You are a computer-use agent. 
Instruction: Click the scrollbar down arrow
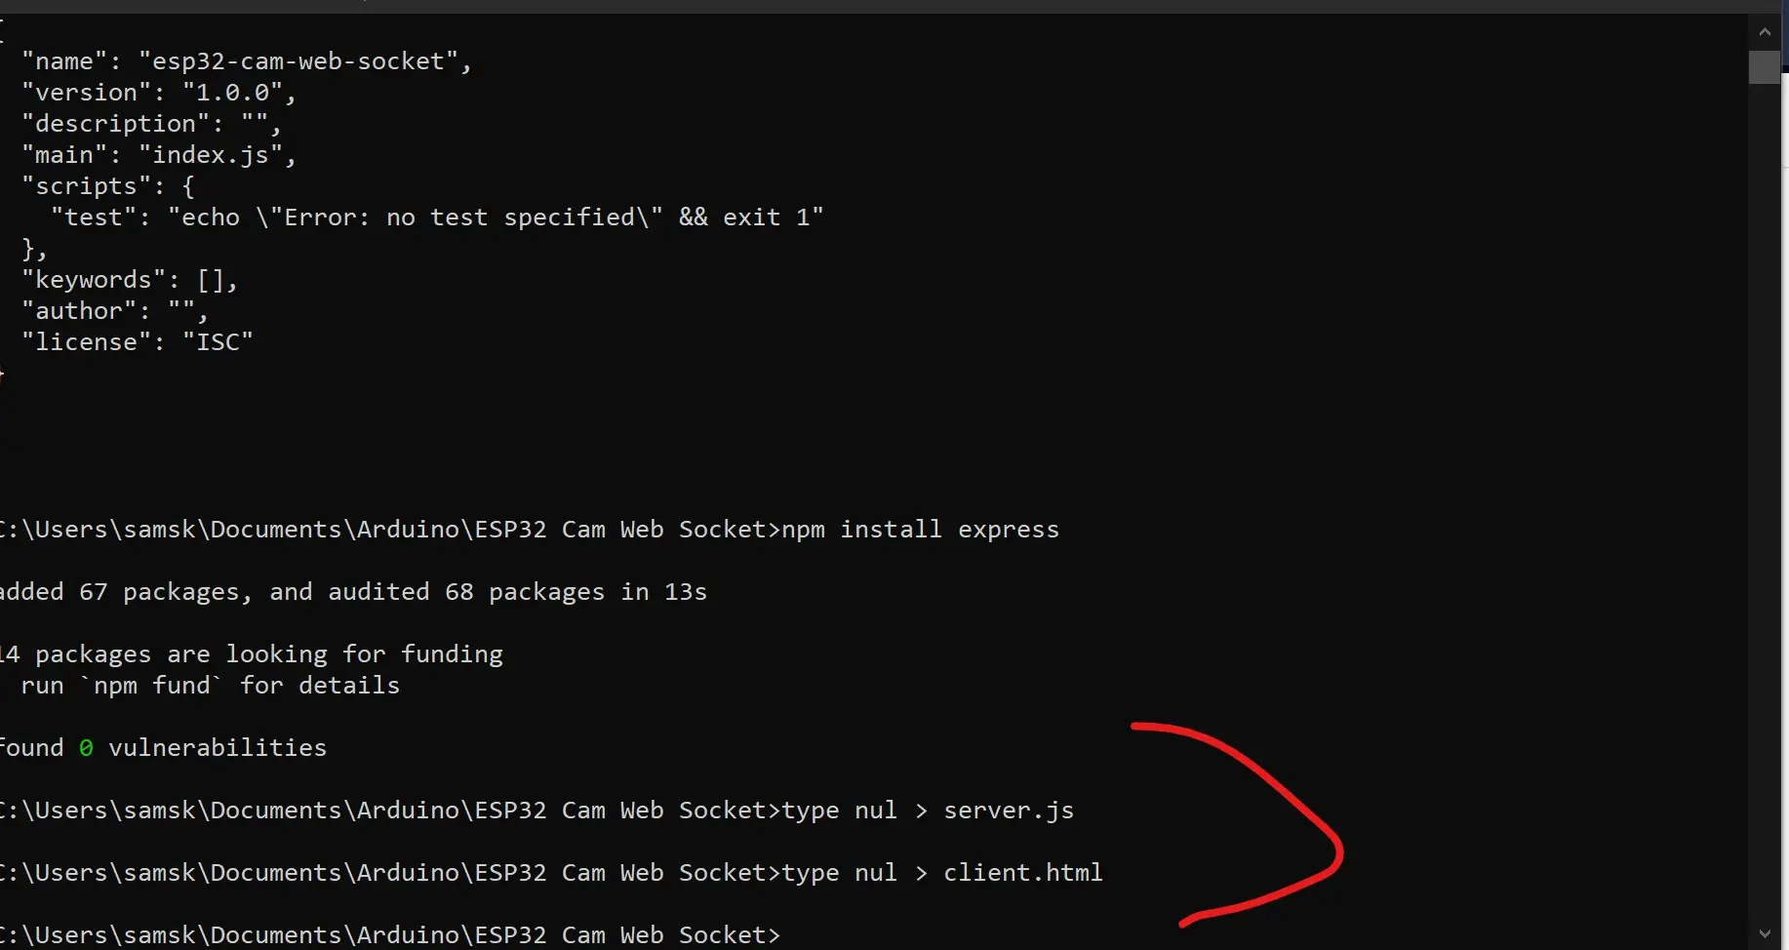(x=1764, y=933)
